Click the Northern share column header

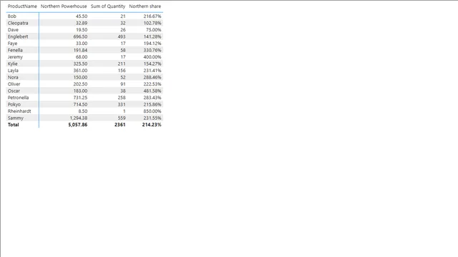(145, 6)
